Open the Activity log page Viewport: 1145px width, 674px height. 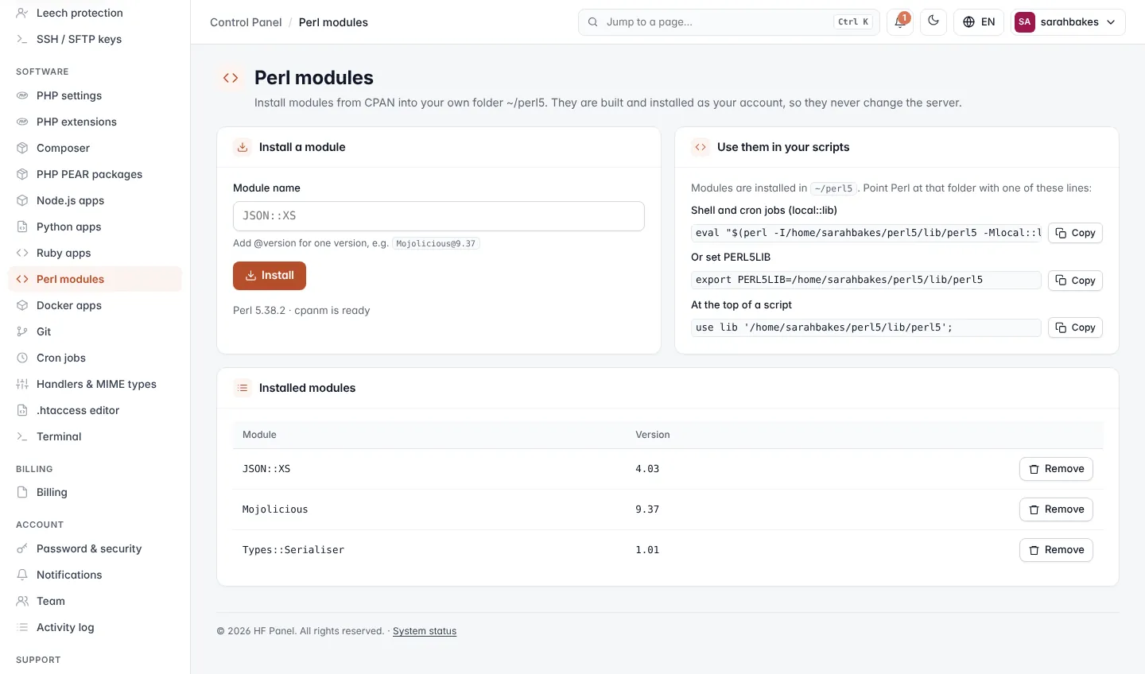[95, 627]
